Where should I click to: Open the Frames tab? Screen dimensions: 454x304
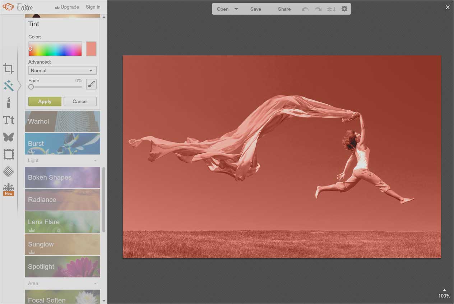(9, 155)
